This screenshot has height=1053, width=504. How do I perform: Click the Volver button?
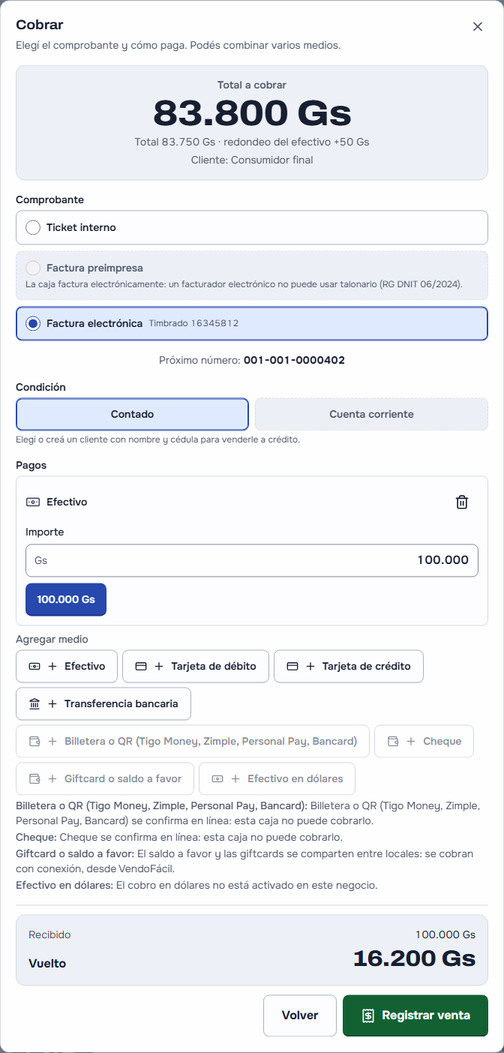click(x=300, y=1015)
